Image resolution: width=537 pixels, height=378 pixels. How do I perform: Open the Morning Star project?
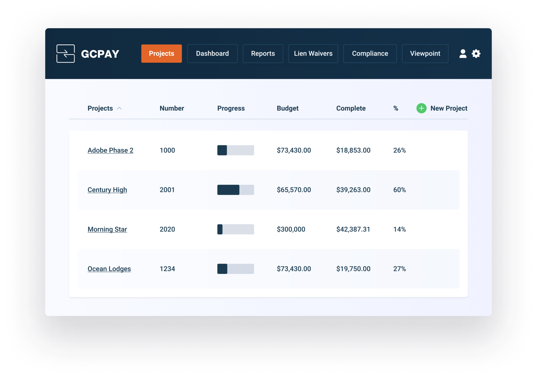pyautogui.click(x=107, y=229)
